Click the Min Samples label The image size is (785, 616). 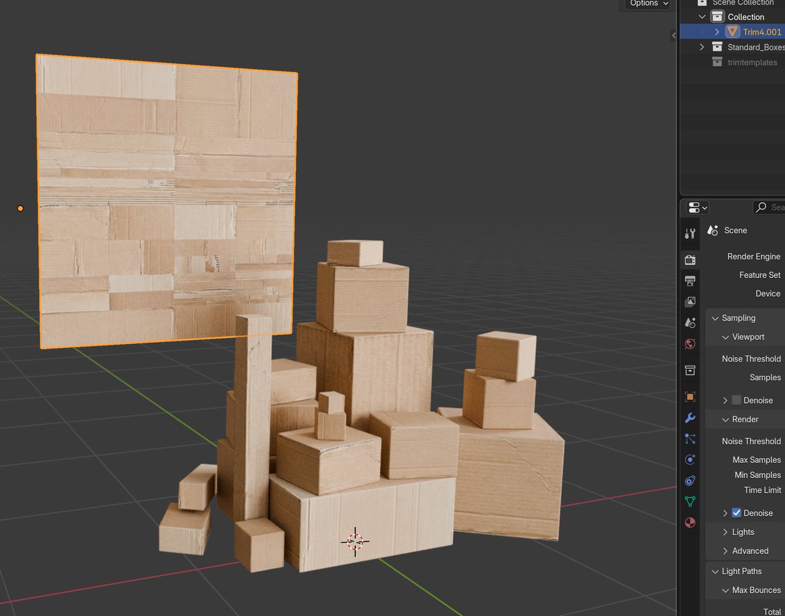(758, 475)
